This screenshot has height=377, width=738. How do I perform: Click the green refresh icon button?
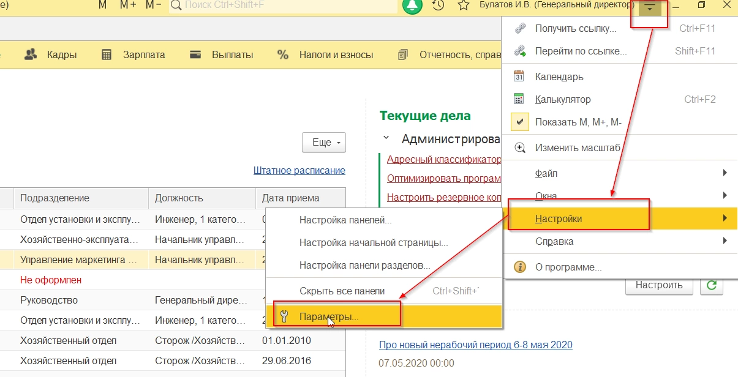pos(711,285)
